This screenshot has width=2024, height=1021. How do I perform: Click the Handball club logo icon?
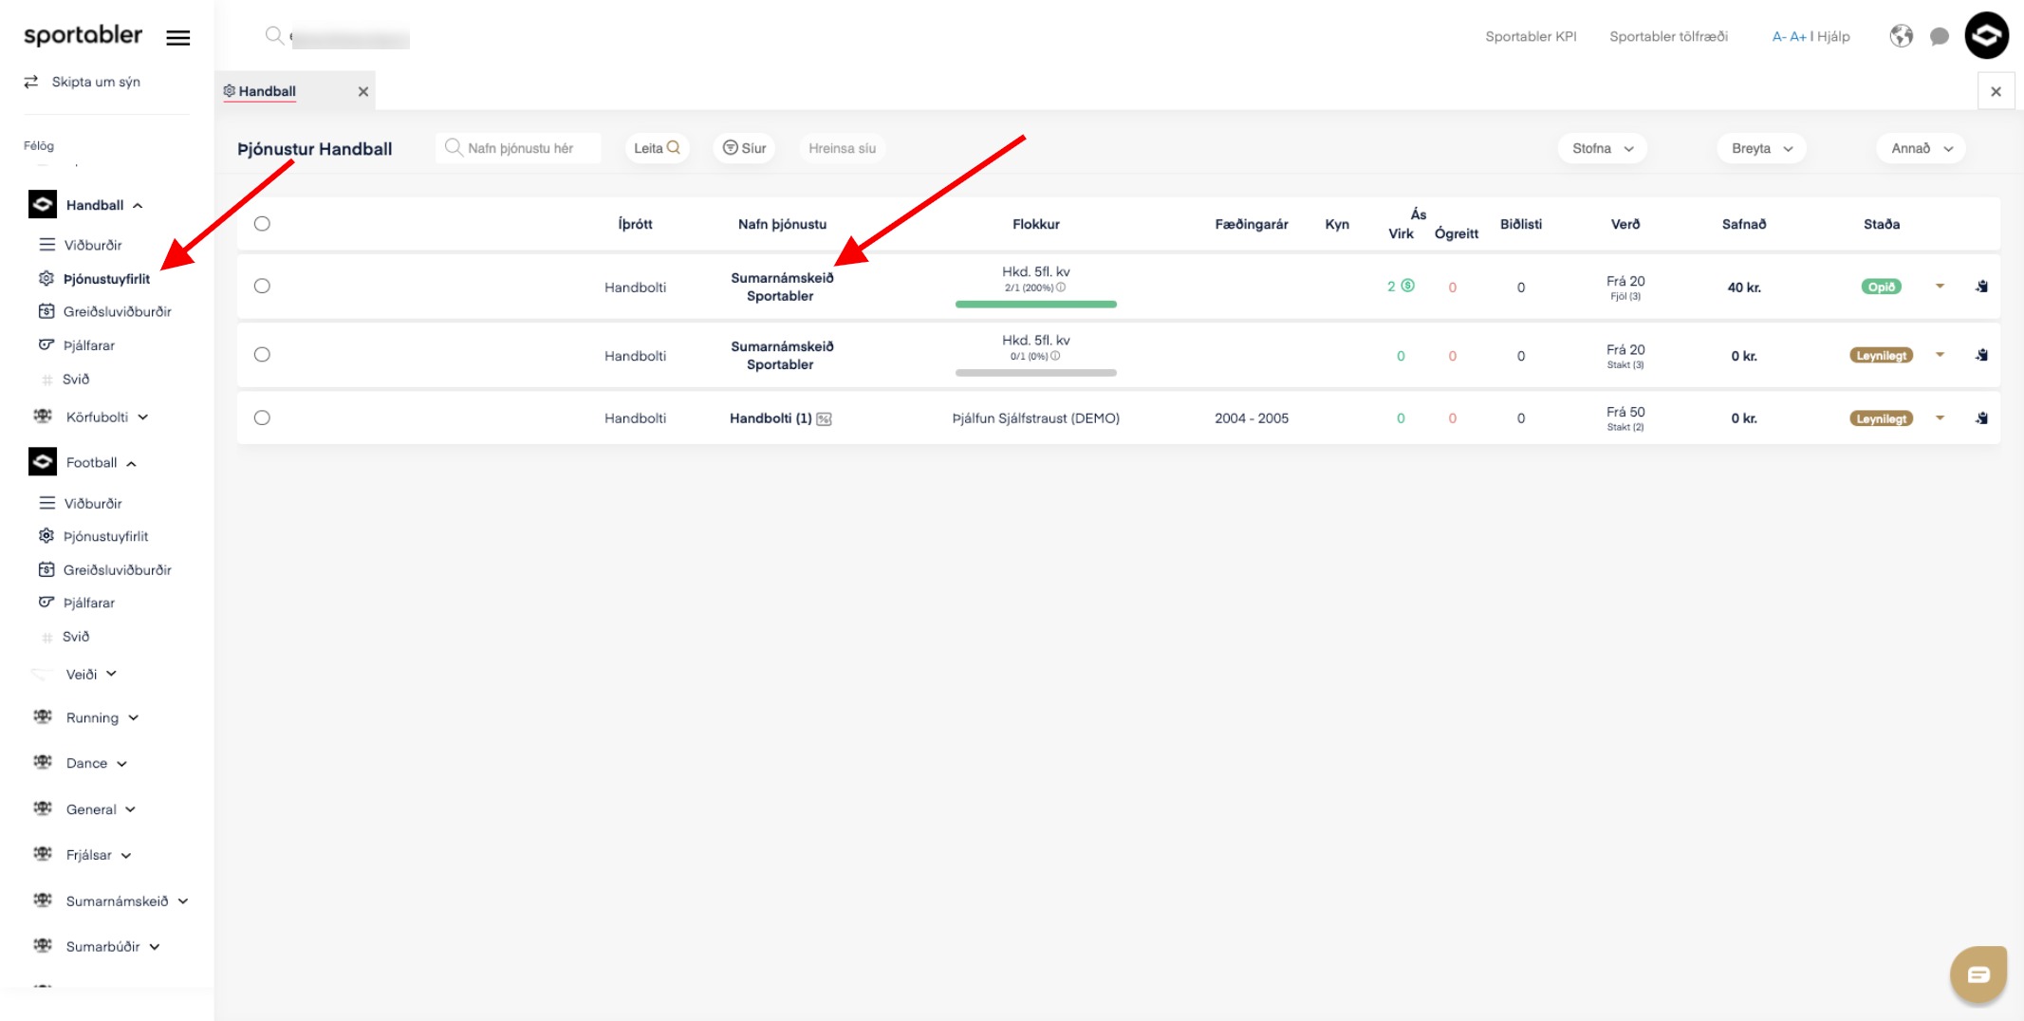pos(43,205)
